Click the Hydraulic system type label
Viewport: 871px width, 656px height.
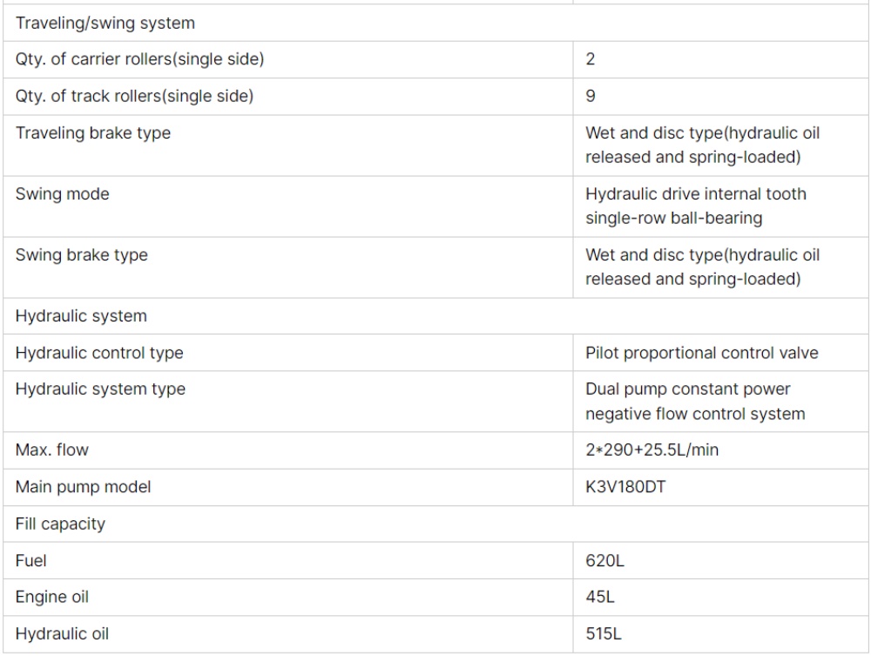[x=100, y=389]
